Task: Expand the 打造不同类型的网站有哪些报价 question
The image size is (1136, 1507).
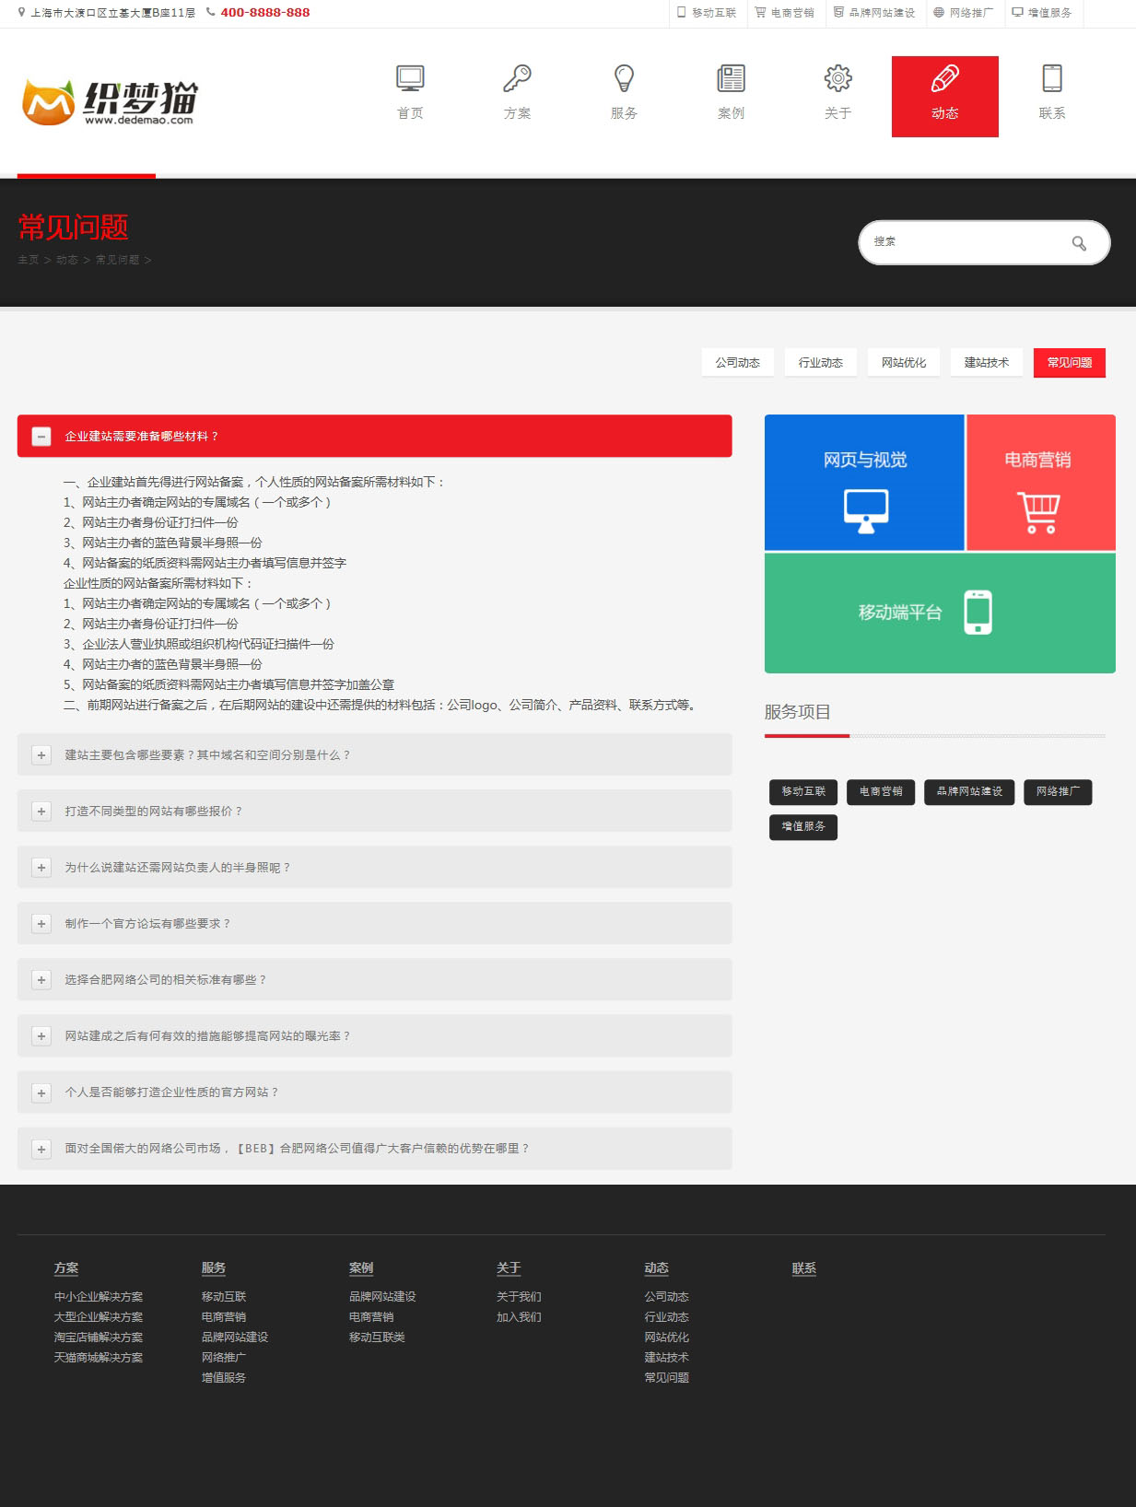Action: (41, 812)
